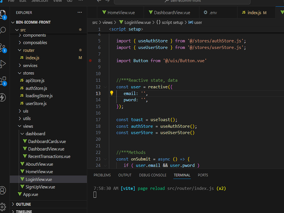The height and width of the screenshot is (213, 284).
Task: Remove the breakpoint on line 8
Action: (90, 60)
